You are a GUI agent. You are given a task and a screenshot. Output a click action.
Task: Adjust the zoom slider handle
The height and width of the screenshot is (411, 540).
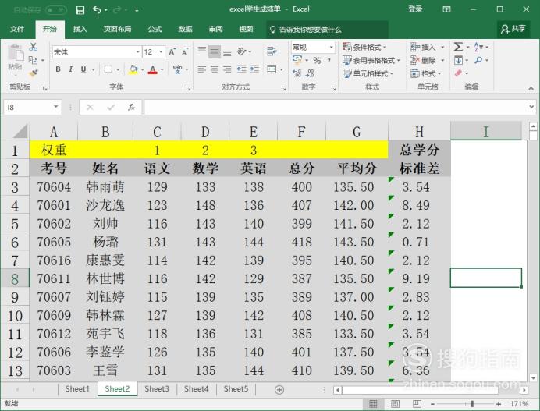472,403
